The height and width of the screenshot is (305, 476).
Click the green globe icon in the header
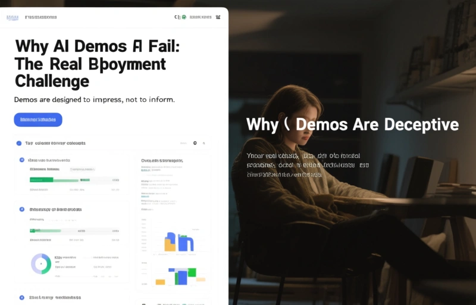tap(184, 17)
